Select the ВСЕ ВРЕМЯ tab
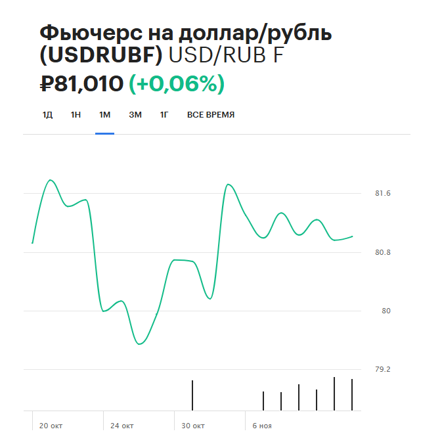440x446 pixels. point(211,115)
